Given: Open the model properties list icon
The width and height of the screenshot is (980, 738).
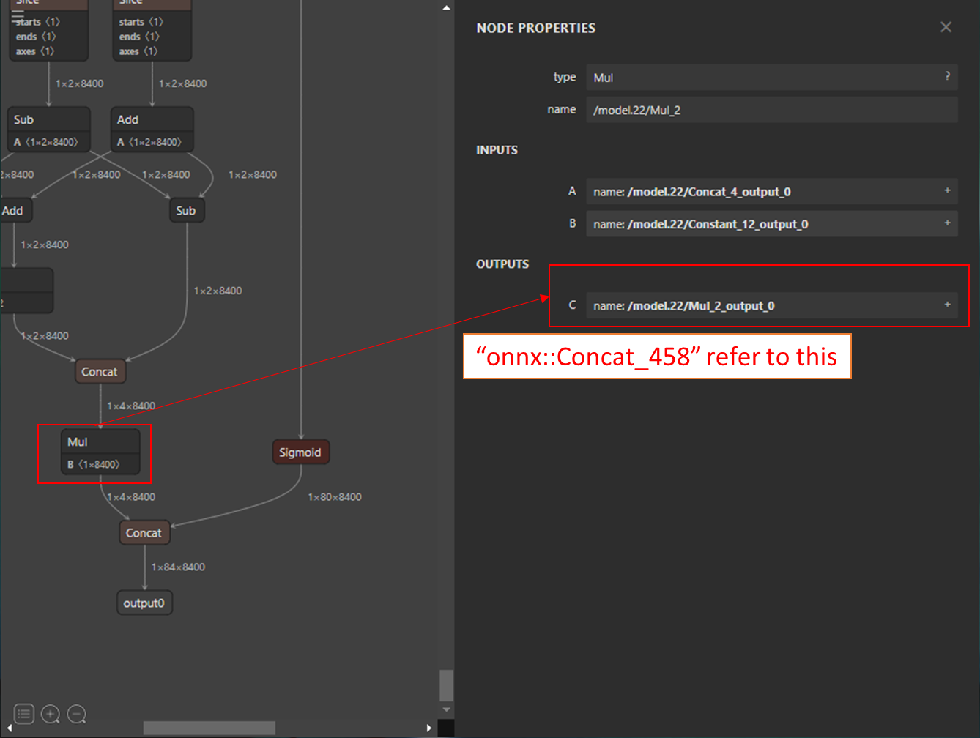Looking at the screenshot, I should point(23,713).
